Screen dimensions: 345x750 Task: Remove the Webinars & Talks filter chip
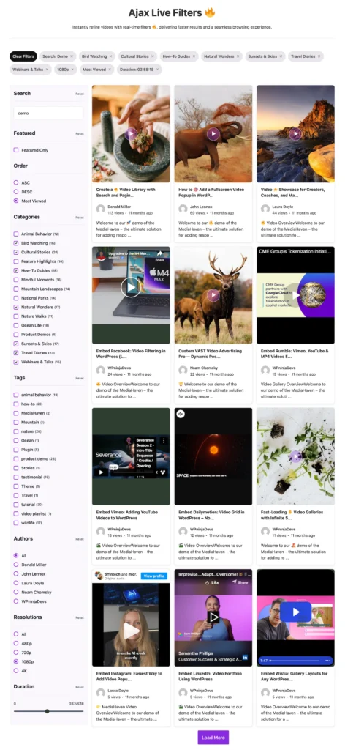click(x=47, y=70)
